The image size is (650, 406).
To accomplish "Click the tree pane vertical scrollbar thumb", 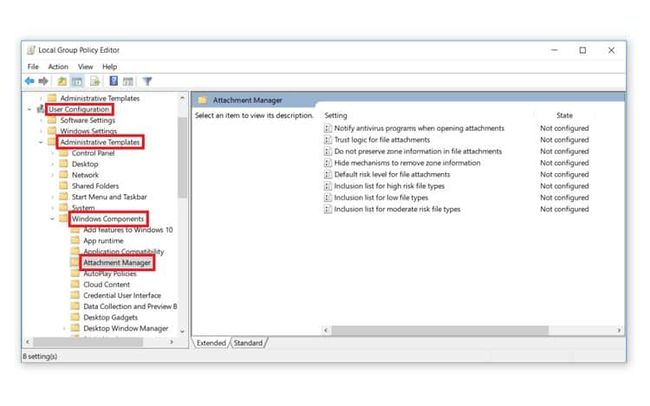I will 182,158.
